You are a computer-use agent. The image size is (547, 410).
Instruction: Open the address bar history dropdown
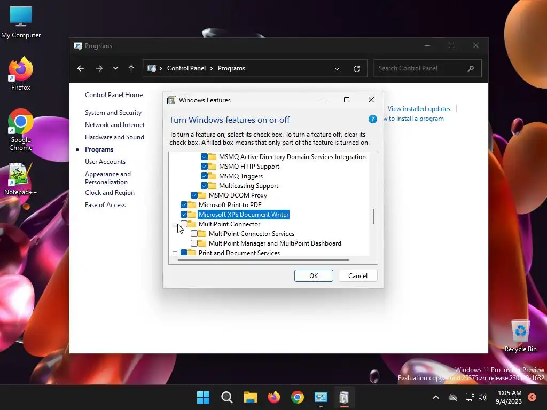coord(337,69)
